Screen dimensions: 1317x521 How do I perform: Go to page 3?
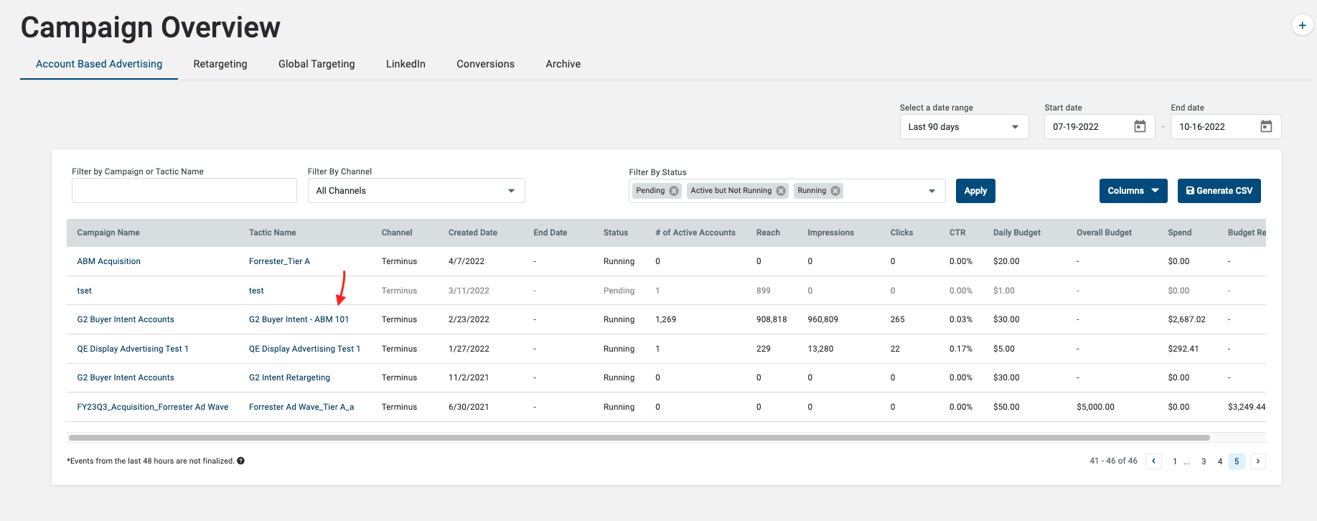pyautogui.click(x=1204, y=461)
